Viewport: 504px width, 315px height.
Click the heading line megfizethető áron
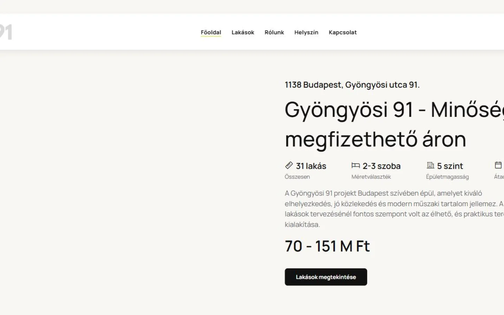point(376,139)
